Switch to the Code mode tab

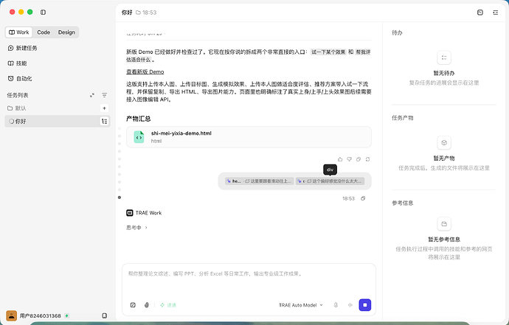pos(44,32)
